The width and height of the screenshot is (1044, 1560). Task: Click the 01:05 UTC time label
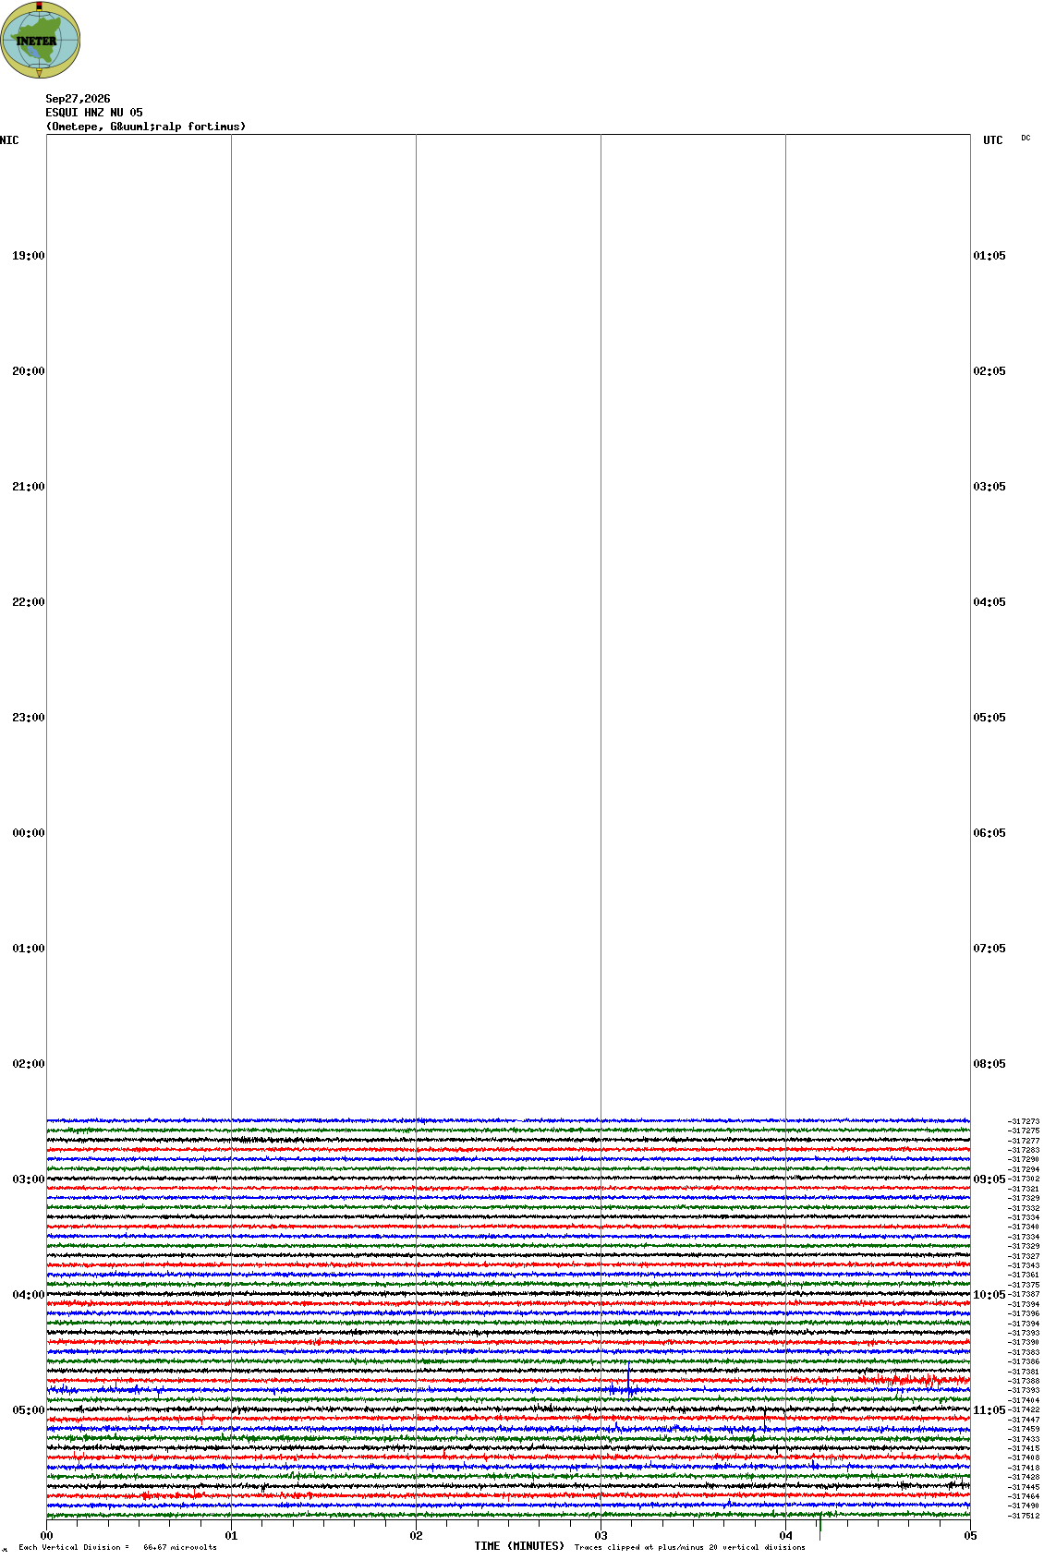coord(989,256)
